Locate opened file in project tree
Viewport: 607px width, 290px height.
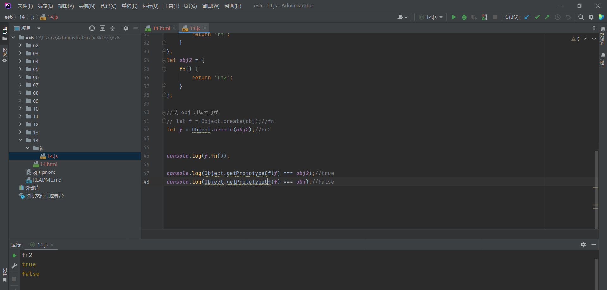point(92,28)
